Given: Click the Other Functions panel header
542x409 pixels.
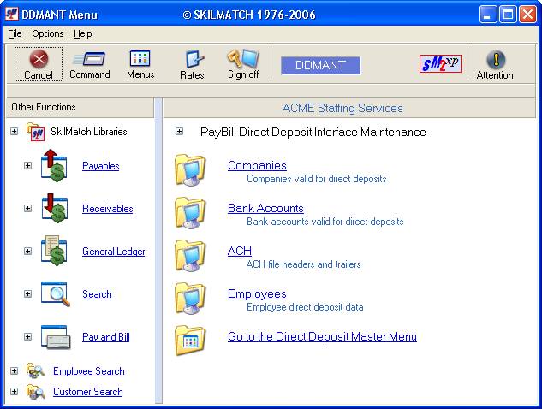Looking at the screenshot, I should 80,107.
